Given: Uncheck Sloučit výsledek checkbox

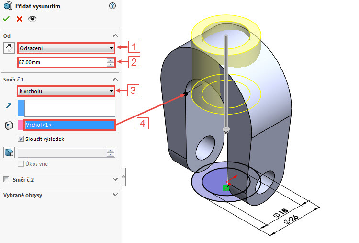Looking at the screenshot, I should [x=21, y=139].
